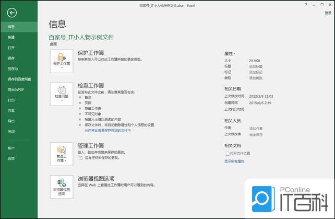
Task: Click the document icon beside 打开文件位置
Action: 228,153
